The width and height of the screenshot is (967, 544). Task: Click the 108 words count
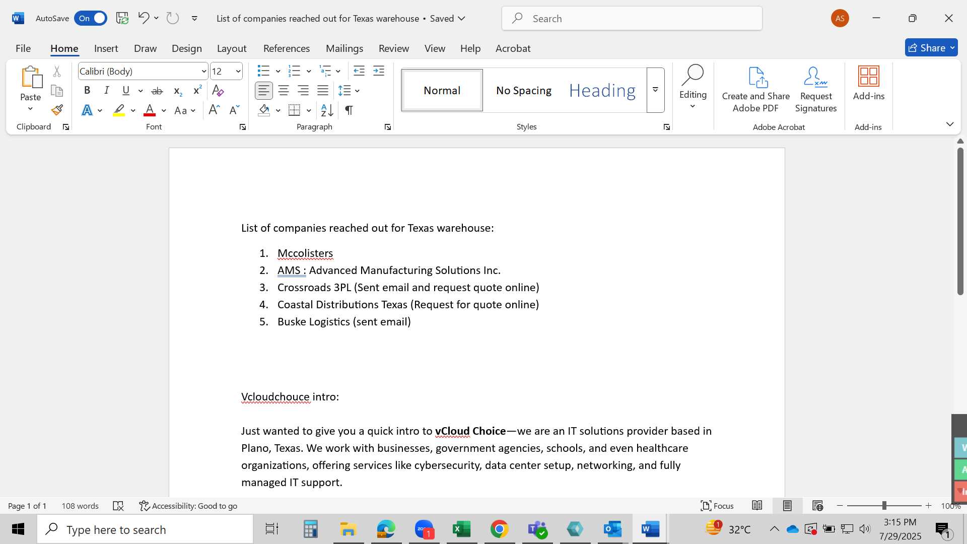tap(80, 506)
